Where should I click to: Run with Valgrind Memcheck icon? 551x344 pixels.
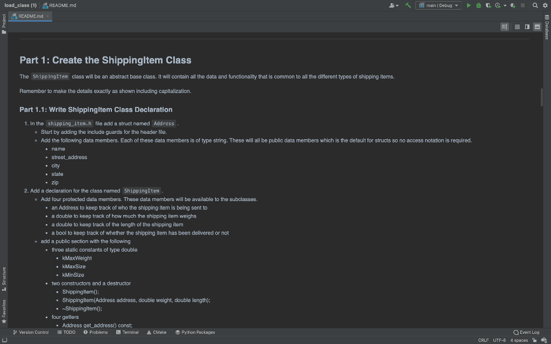tap(513, 5)
